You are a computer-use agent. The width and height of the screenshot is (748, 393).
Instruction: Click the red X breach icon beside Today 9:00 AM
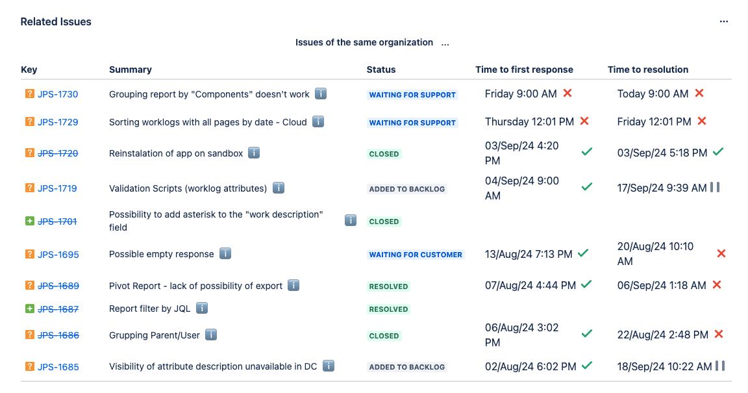pyautogui.click(x=699, y=93)
